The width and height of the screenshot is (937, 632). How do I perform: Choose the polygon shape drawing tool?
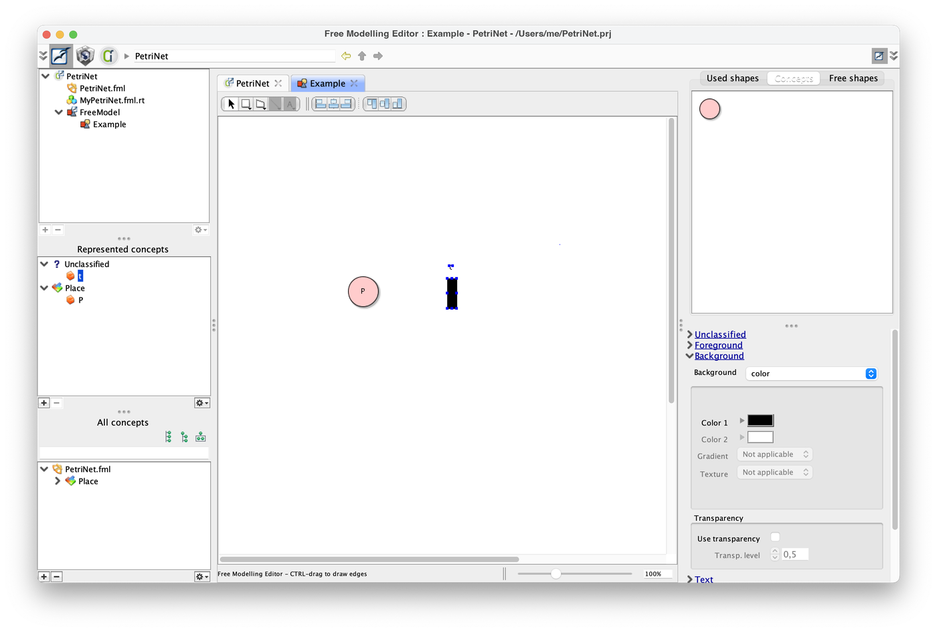tap(260, 104)
